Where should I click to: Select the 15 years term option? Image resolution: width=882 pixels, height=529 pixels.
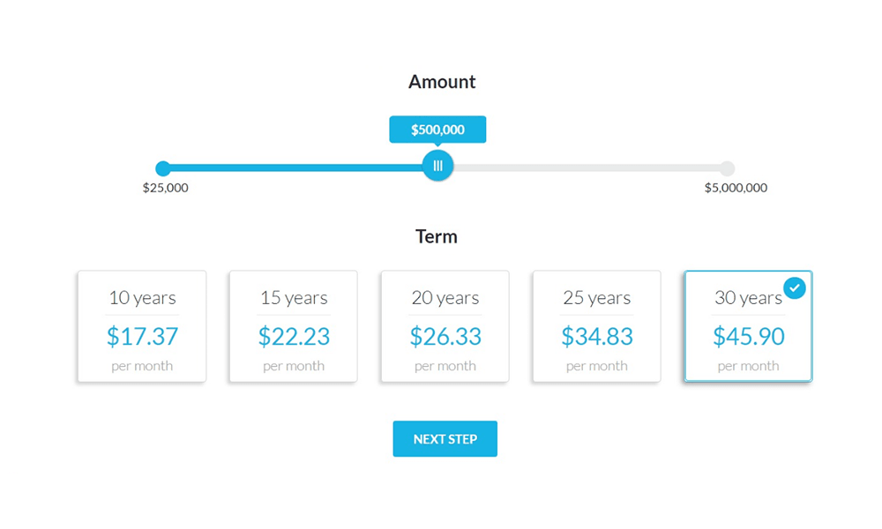(x=293, y=326)
